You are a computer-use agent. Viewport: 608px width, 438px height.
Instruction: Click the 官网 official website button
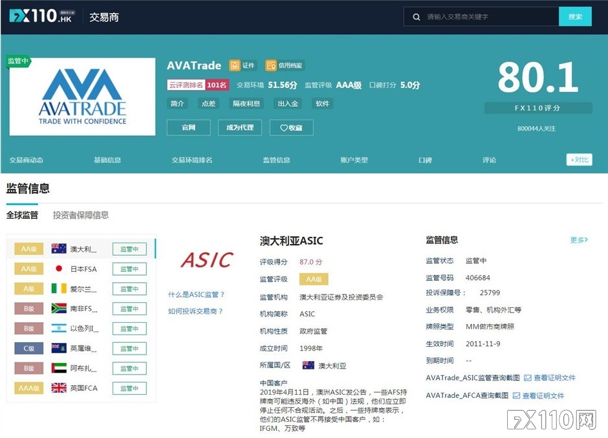pyautogui.click(x=188, y=127)
